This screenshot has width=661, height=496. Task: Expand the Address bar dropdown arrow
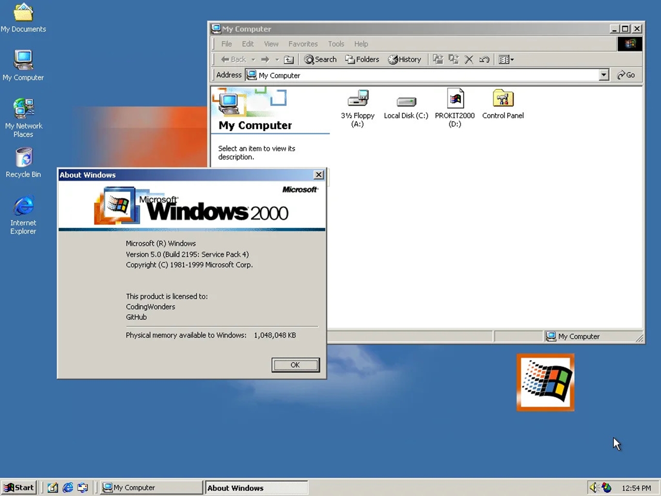pos(604,75)
